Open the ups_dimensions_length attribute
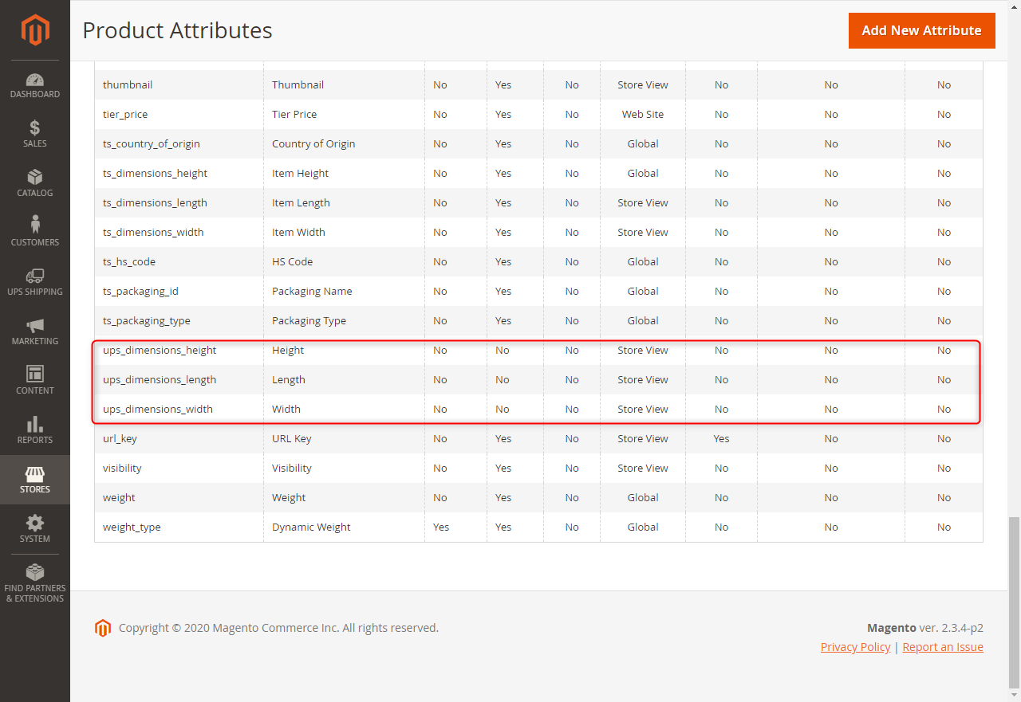 click(x=160, y=379)
